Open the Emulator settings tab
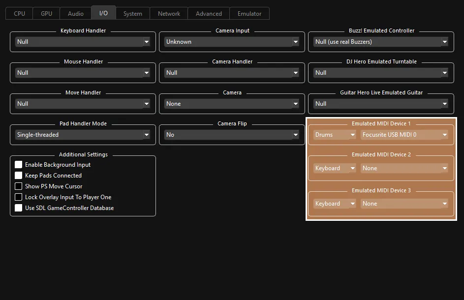Screen dimensions: 464x300 (249, 13)
